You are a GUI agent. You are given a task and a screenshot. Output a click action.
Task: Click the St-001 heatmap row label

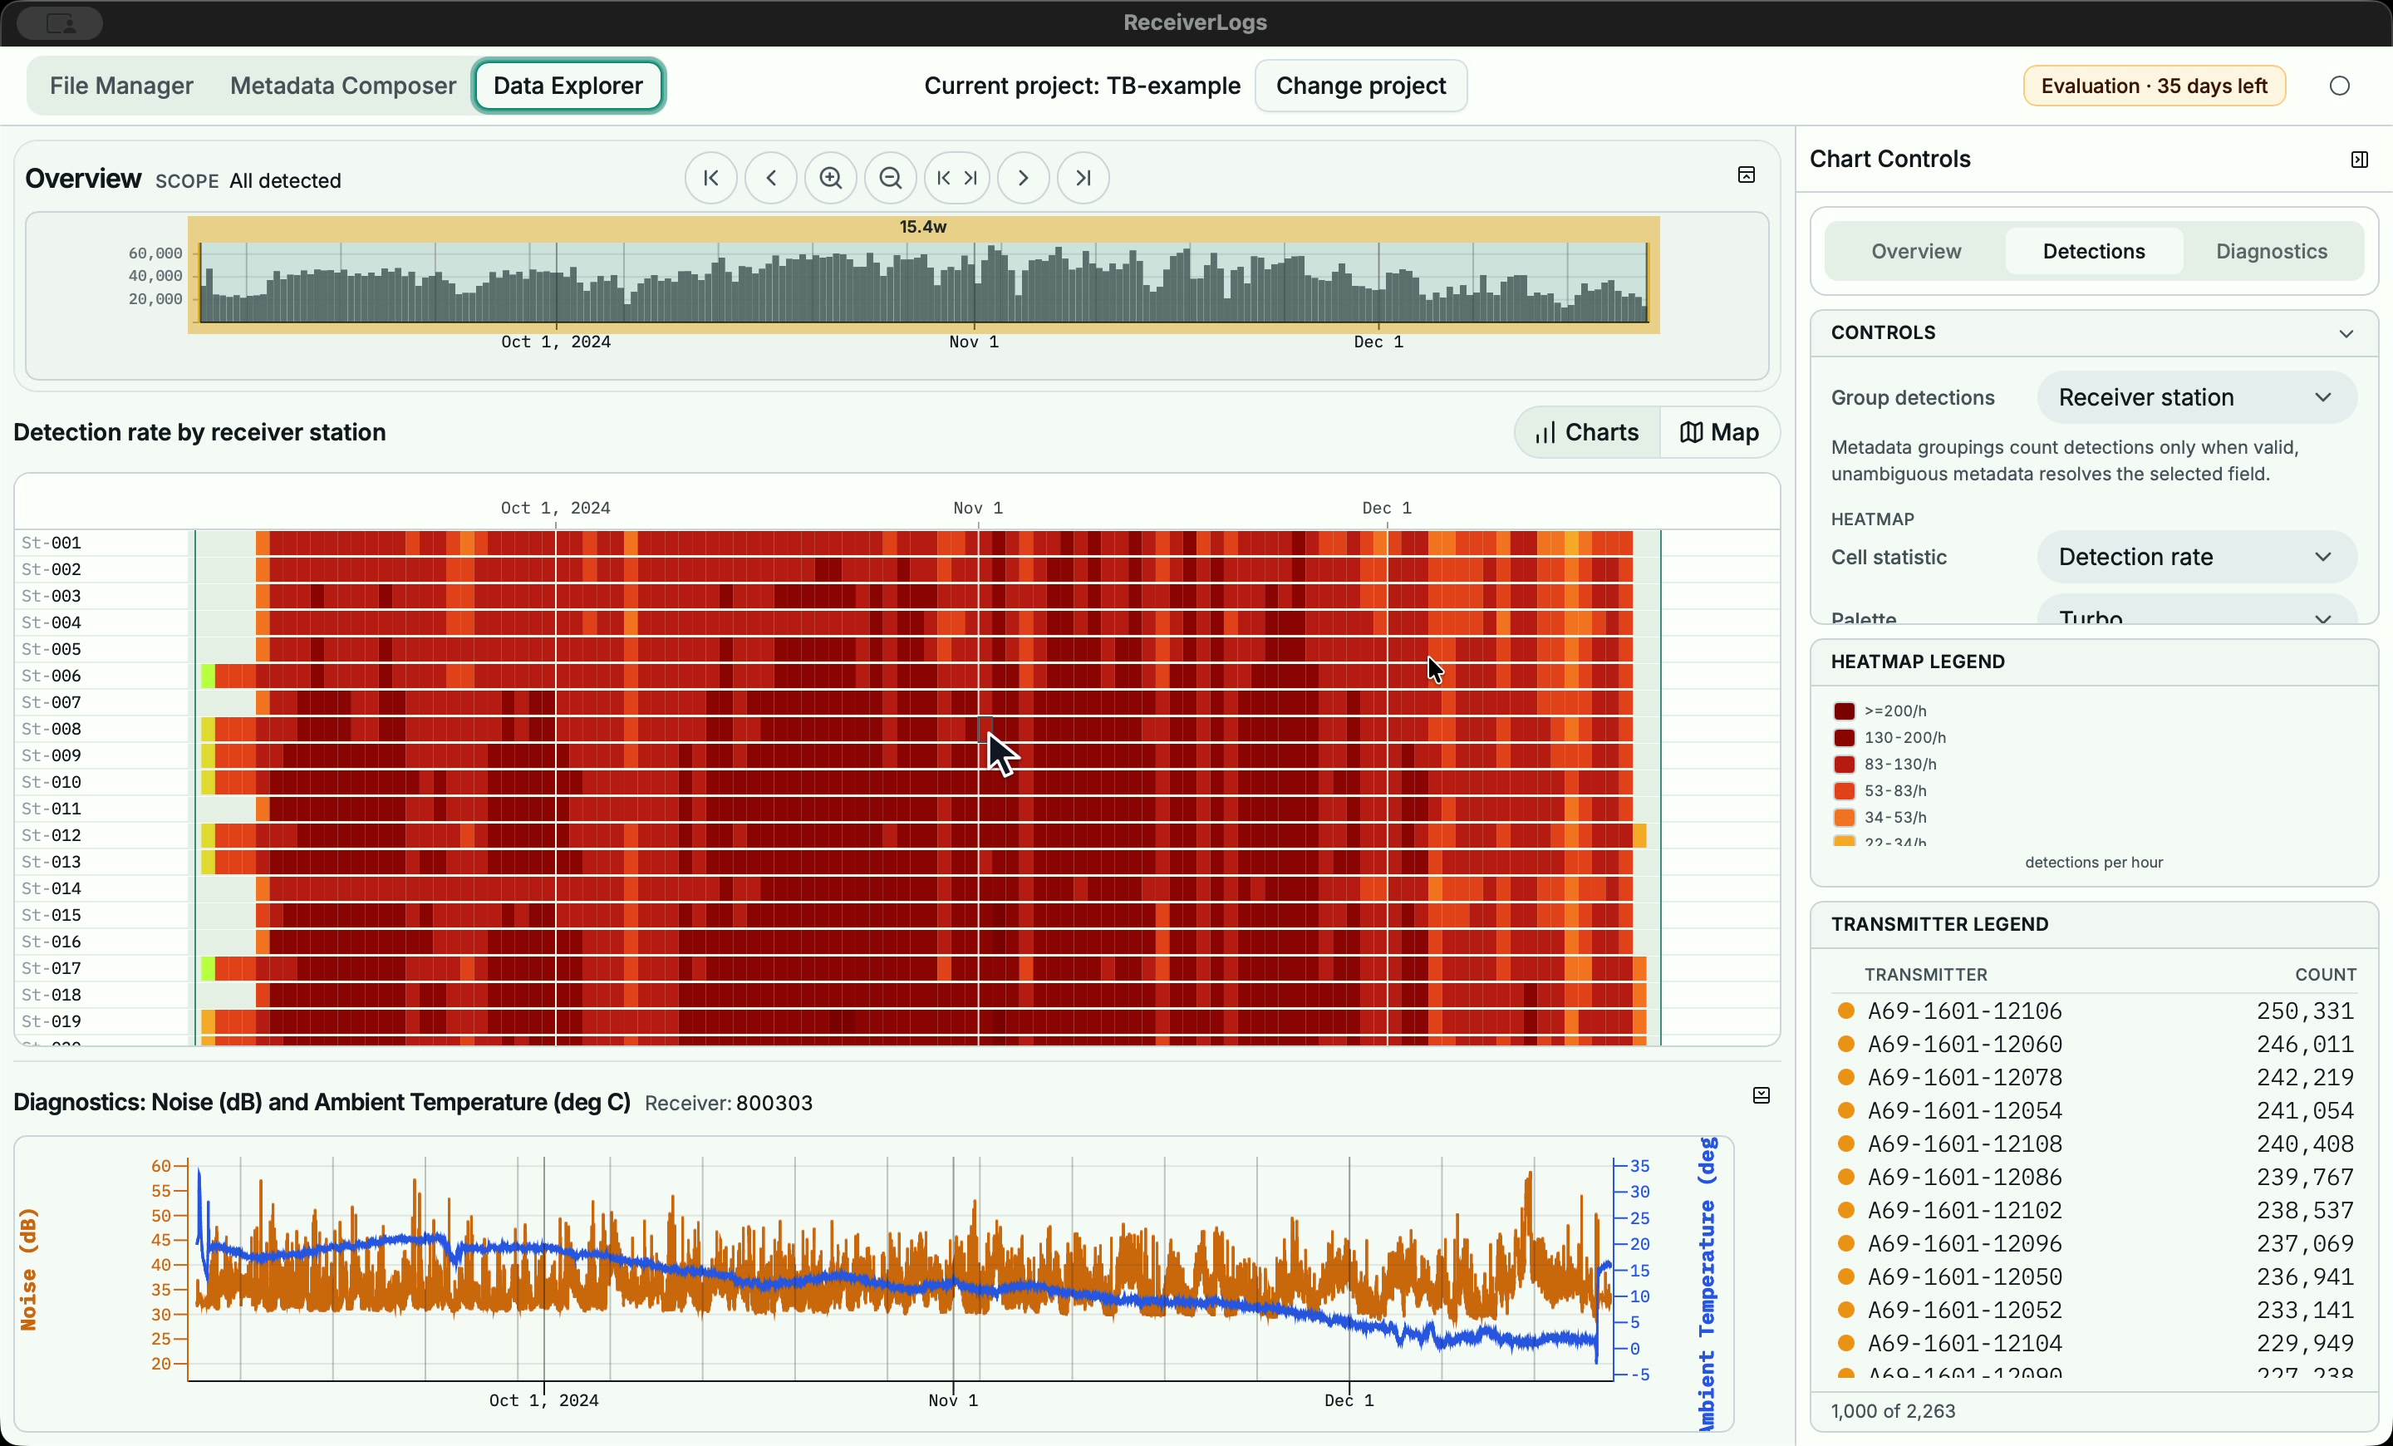52,543
